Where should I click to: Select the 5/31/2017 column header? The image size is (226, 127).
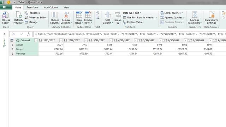[x=149, y=40]
